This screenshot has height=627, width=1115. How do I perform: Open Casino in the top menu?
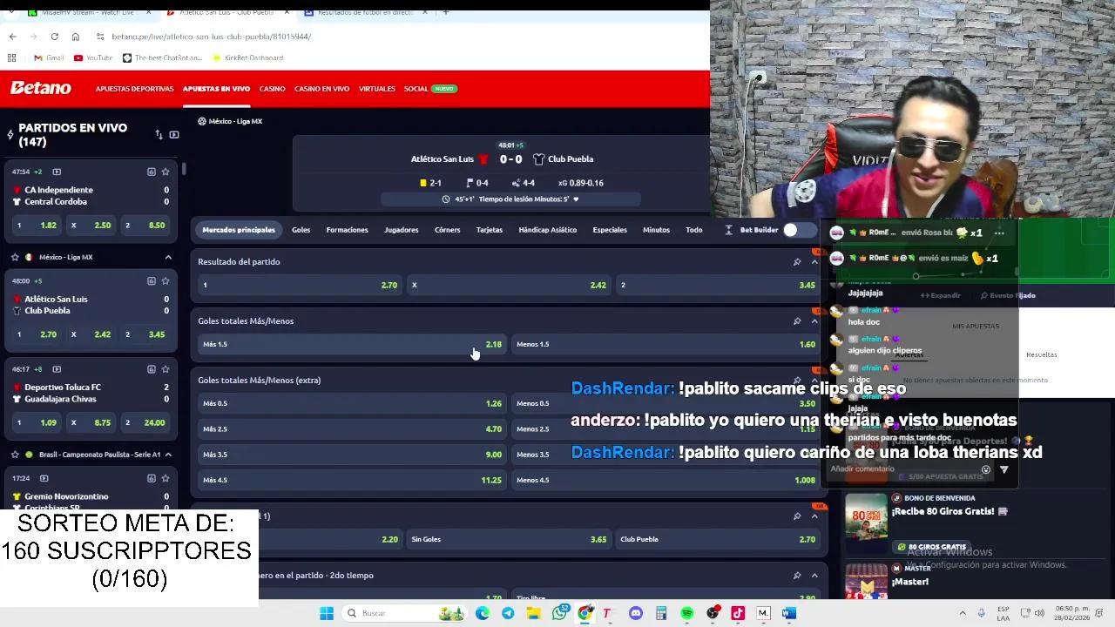tap(272, 89)
